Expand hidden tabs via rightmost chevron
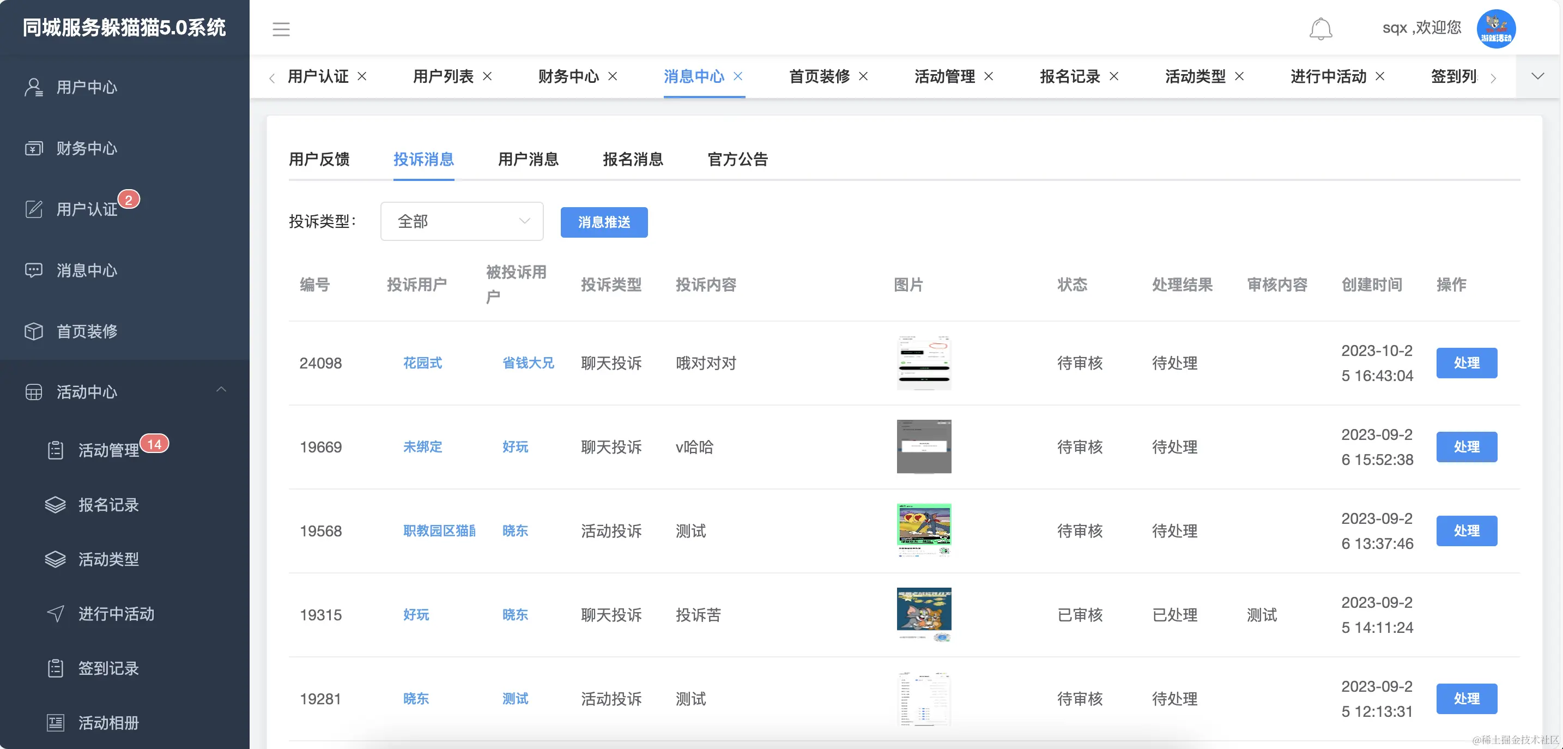1563x749 pixels. pos(1538,76)
